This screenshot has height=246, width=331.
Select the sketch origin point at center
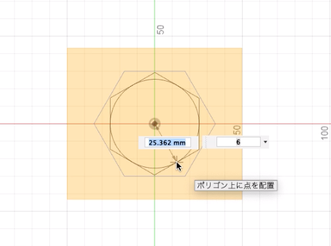[x=155, y=124]
